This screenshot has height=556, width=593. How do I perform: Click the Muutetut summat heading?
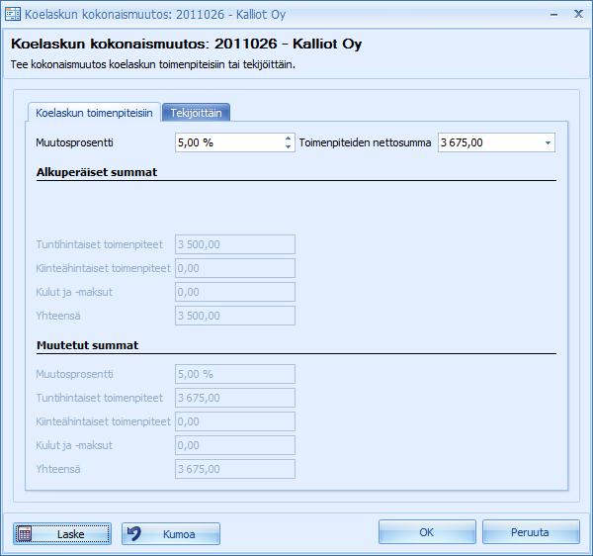point(87,345)
